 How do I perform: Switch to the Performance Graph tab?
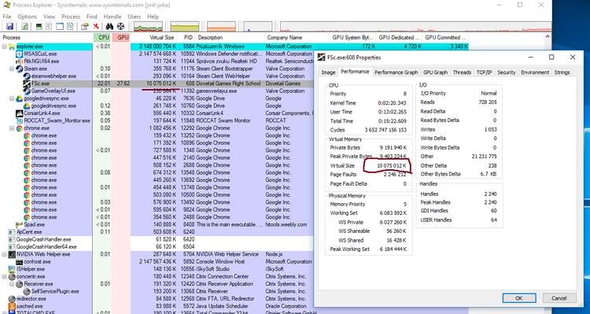396,72
